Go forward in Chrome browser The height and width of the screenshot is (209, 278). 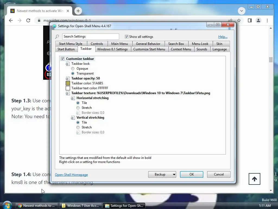point(20,20)
